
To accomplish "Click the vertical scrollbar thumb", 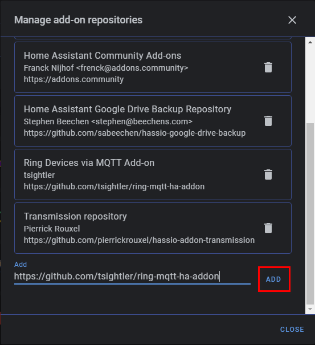I will pos(310,213).
